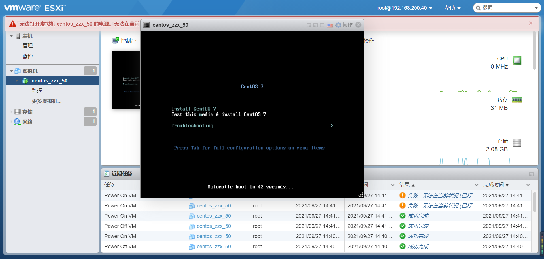Open the 结果 column menu arrow
Screen dimensions: 544x259
pyautogui.click(x=477, y=185)
